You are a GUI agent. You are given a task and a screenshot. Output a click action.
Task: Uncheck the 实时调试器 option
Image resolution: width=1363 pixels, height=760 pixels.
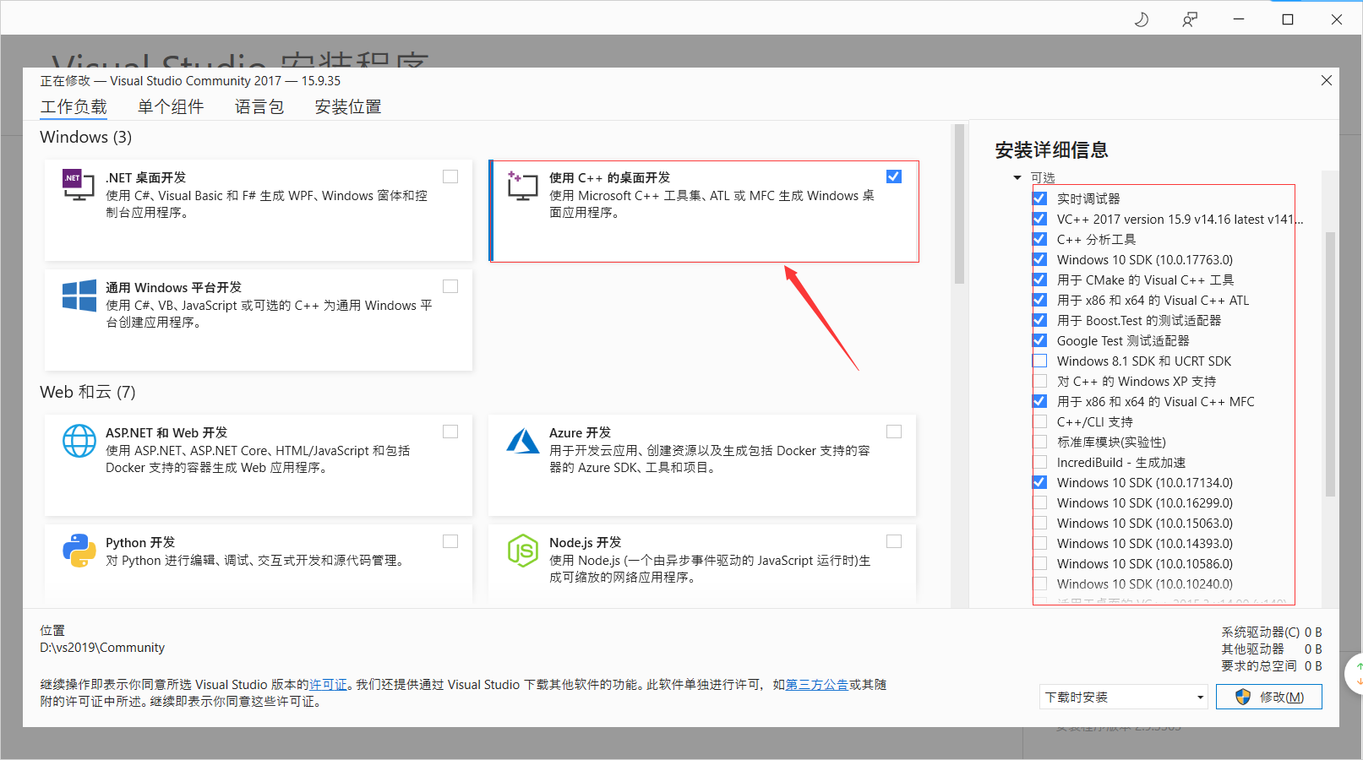pos(1040,198)
